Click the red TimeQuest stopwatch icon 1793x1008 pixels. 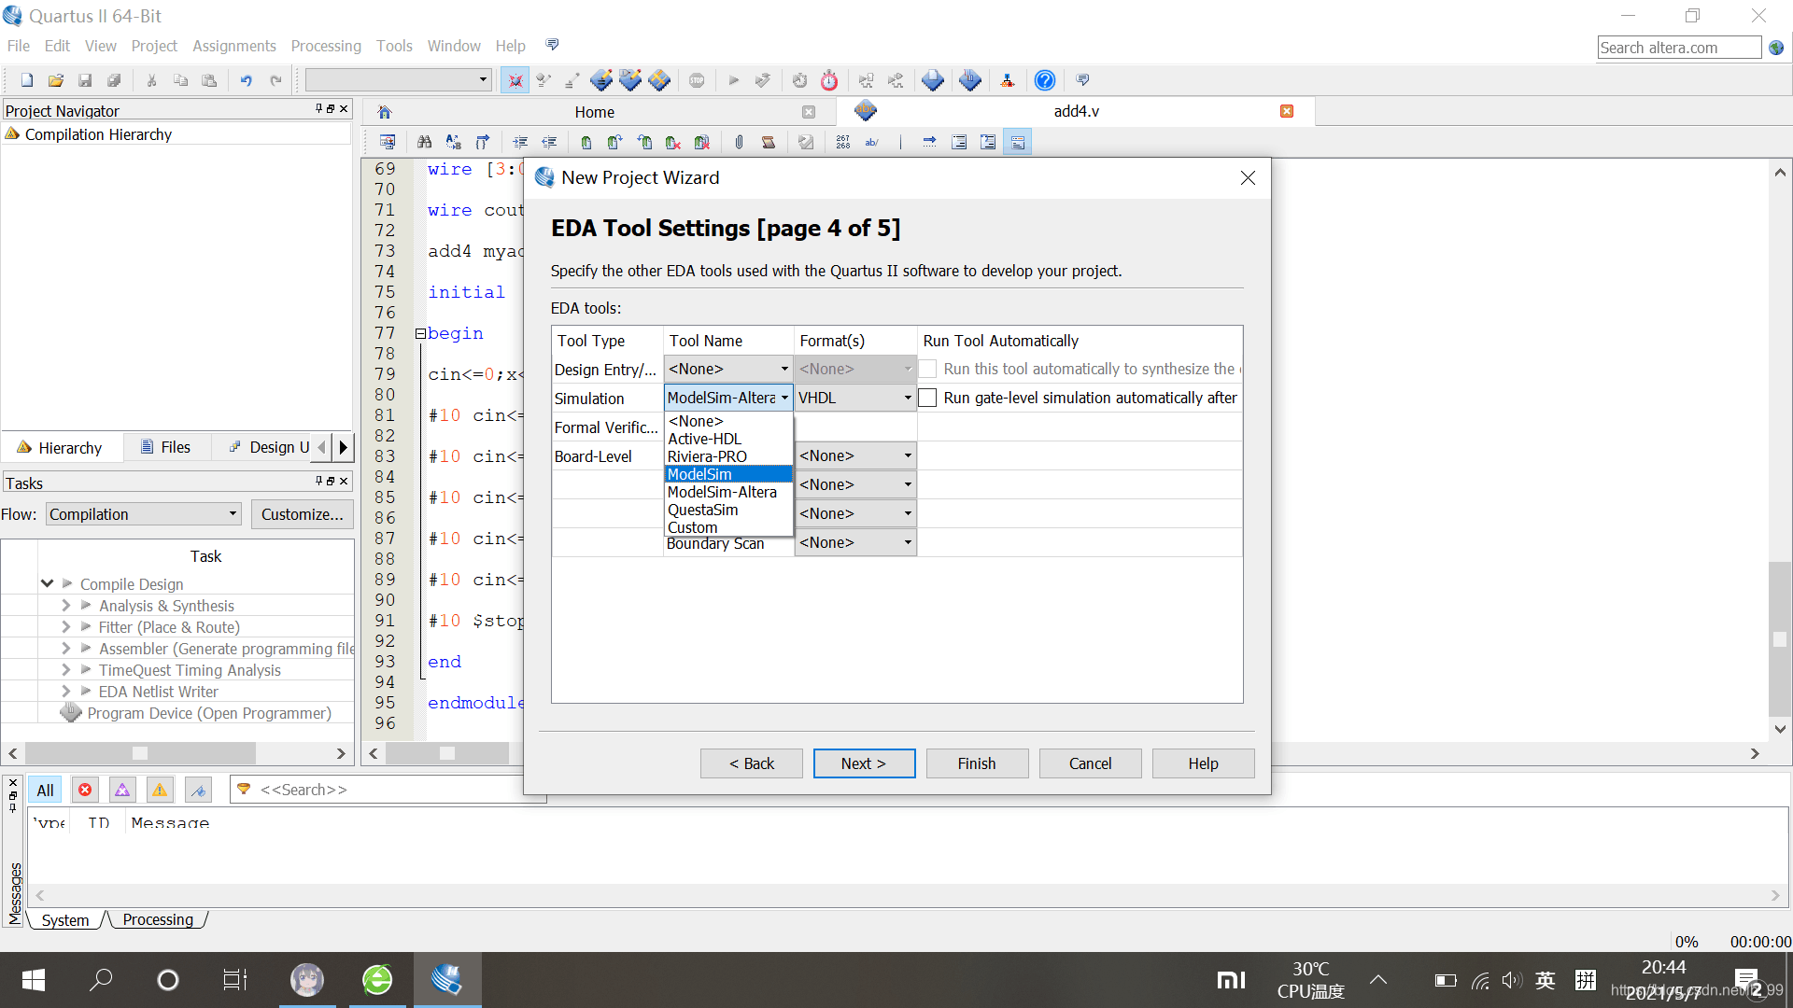click(x=829, y=80)
